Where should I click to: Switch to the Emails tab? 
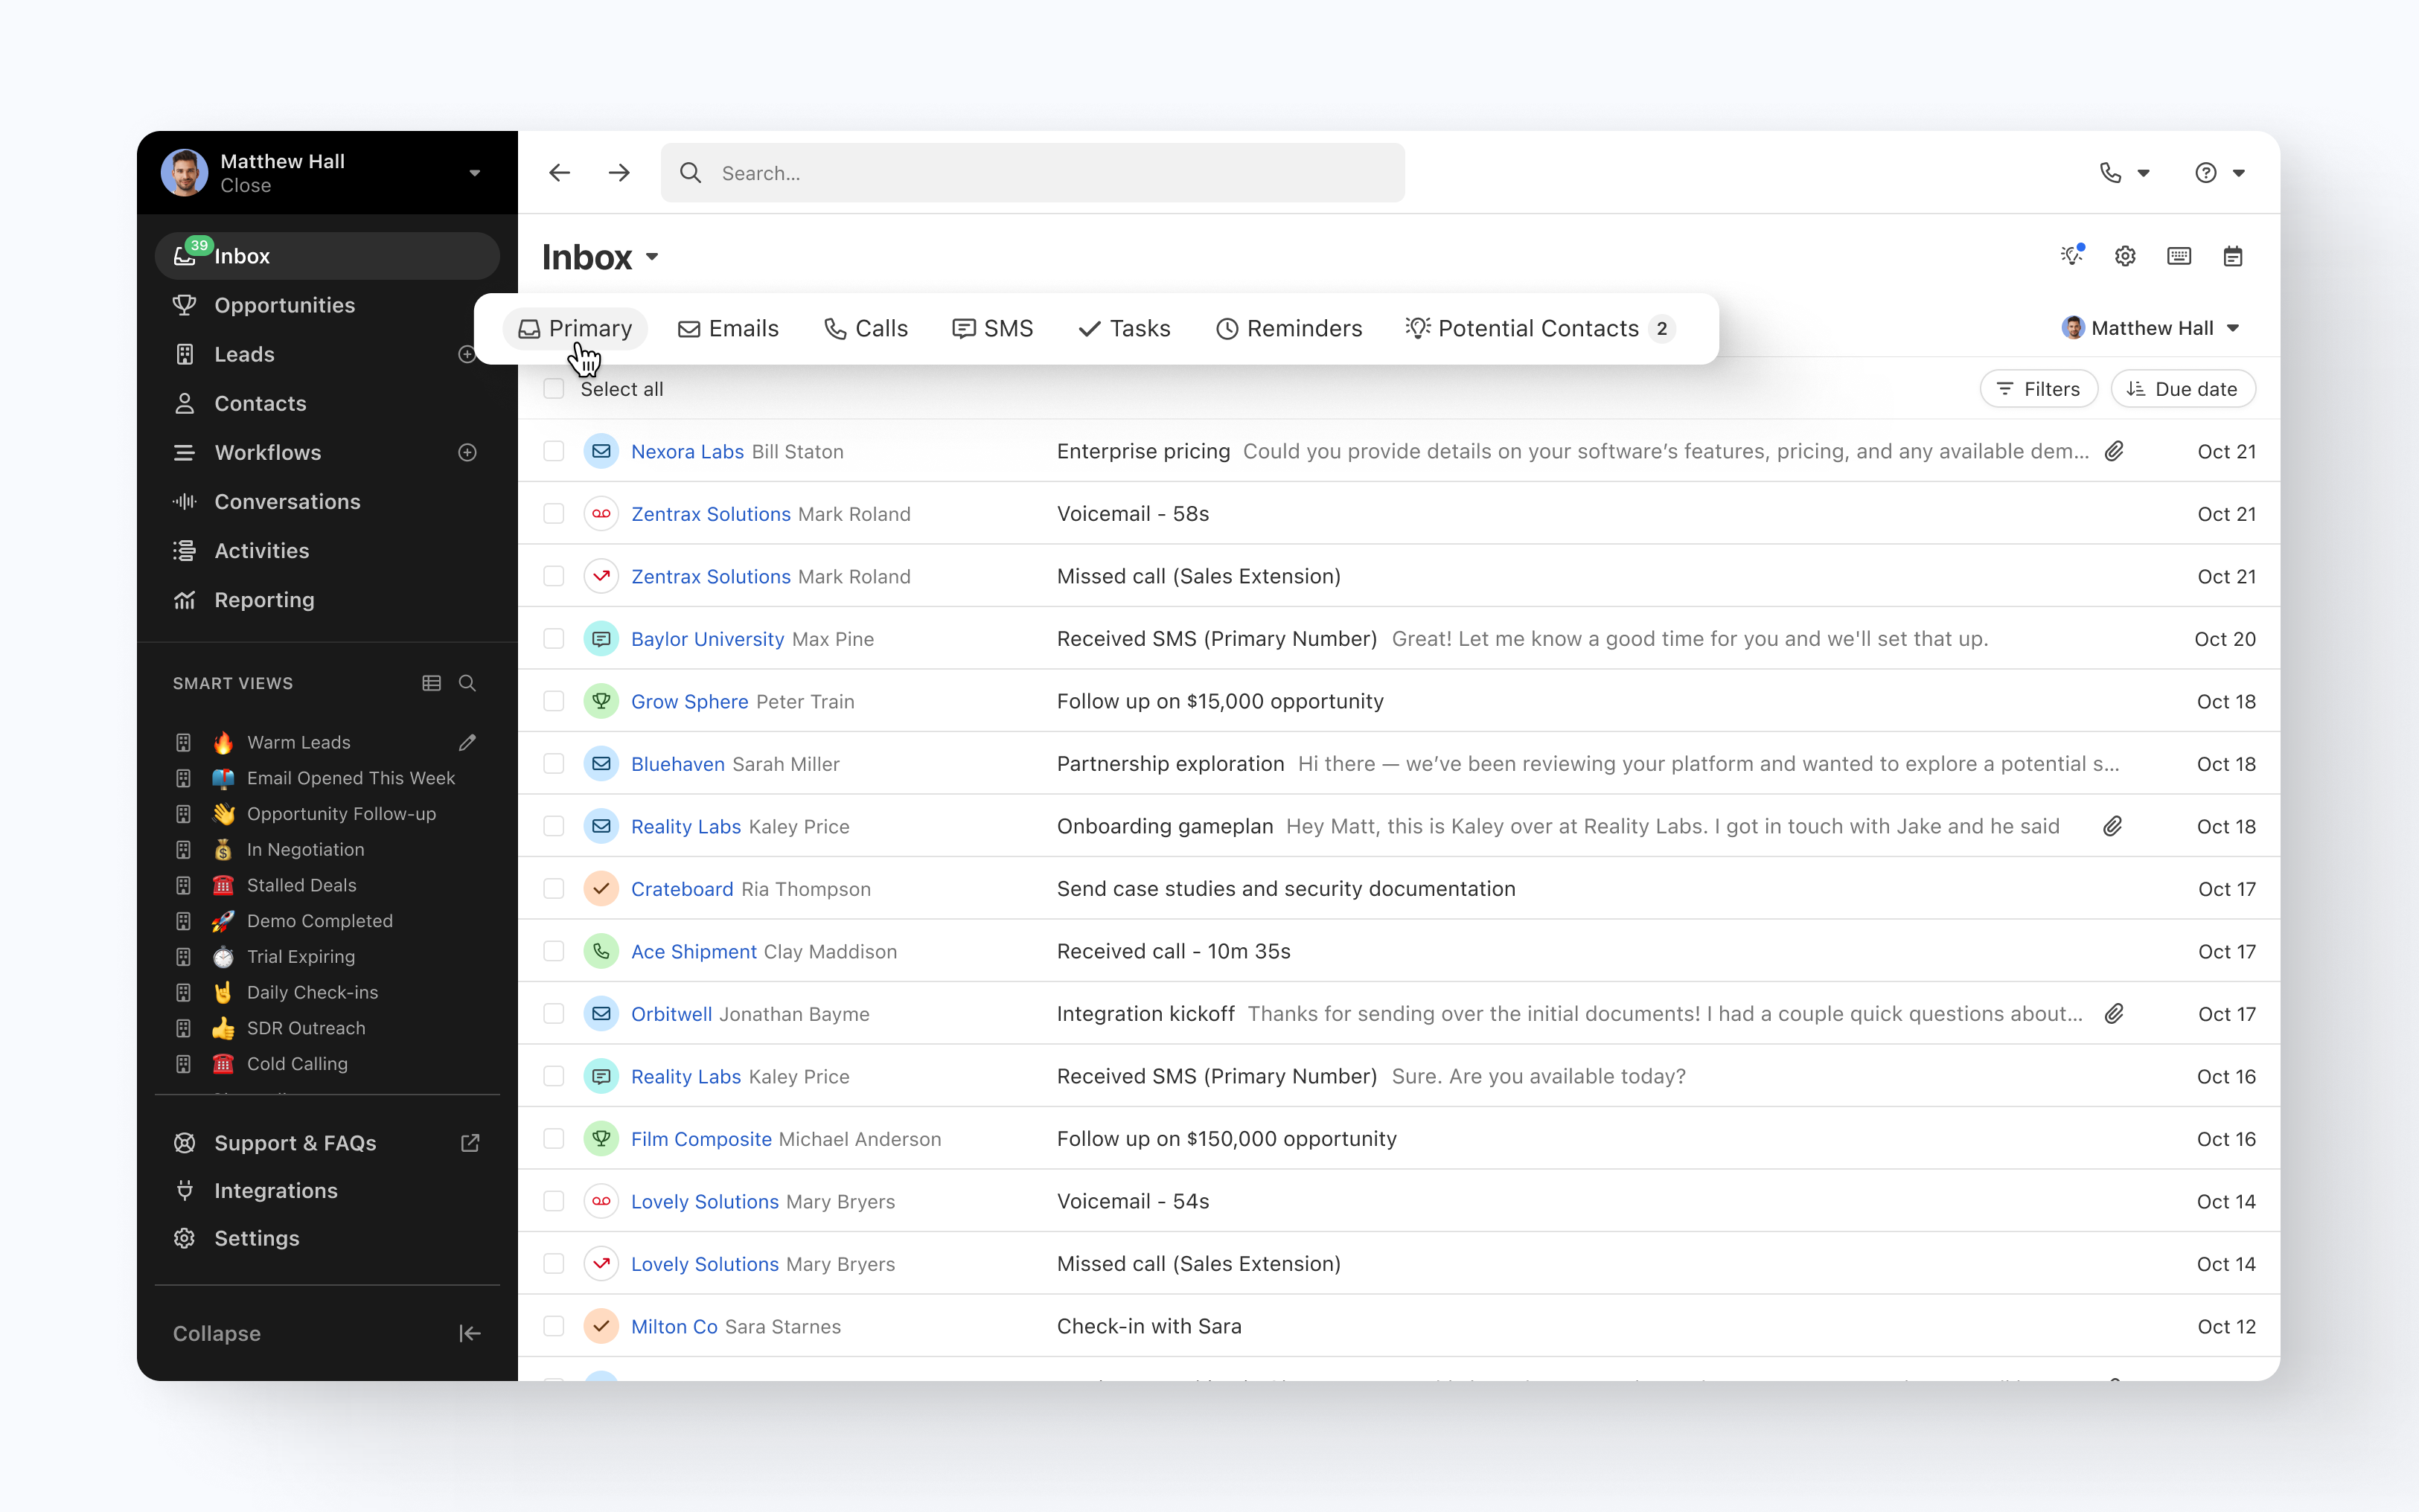point(728,328)
